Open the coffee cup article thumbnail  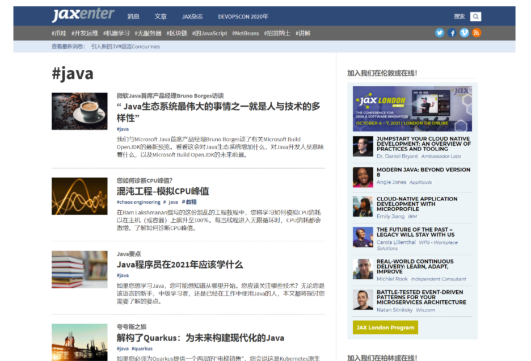click(79, 111)
